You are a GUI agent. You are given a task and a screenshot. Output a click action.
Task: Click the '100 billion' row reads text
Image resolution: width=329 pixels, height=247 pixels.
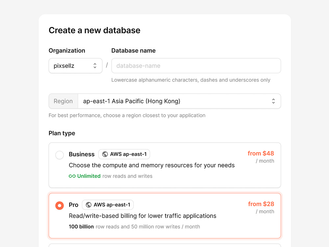tap(81, 227)
